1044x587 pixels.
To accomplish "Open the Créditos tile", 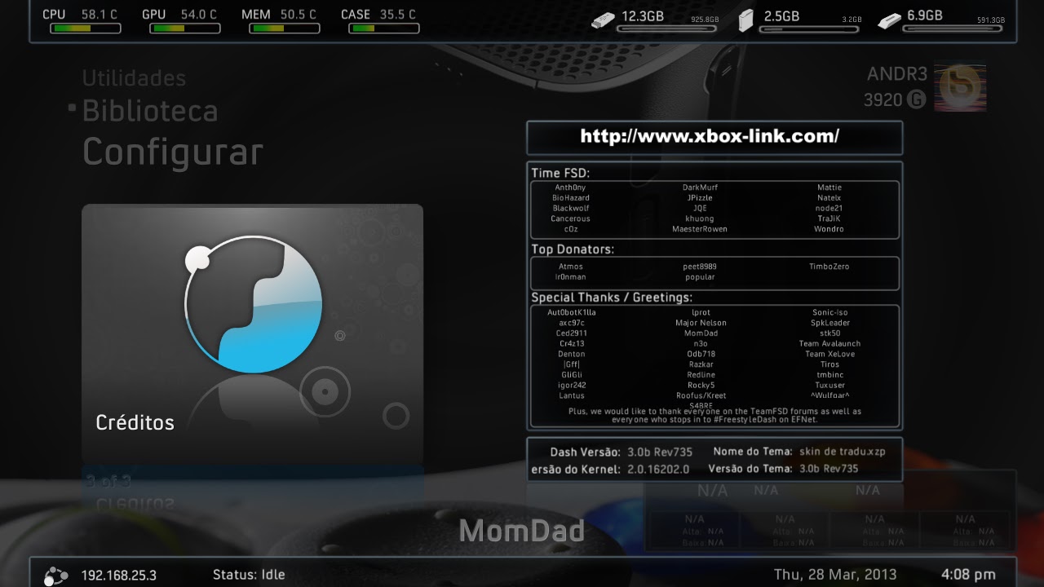I will tap(252, 334).
